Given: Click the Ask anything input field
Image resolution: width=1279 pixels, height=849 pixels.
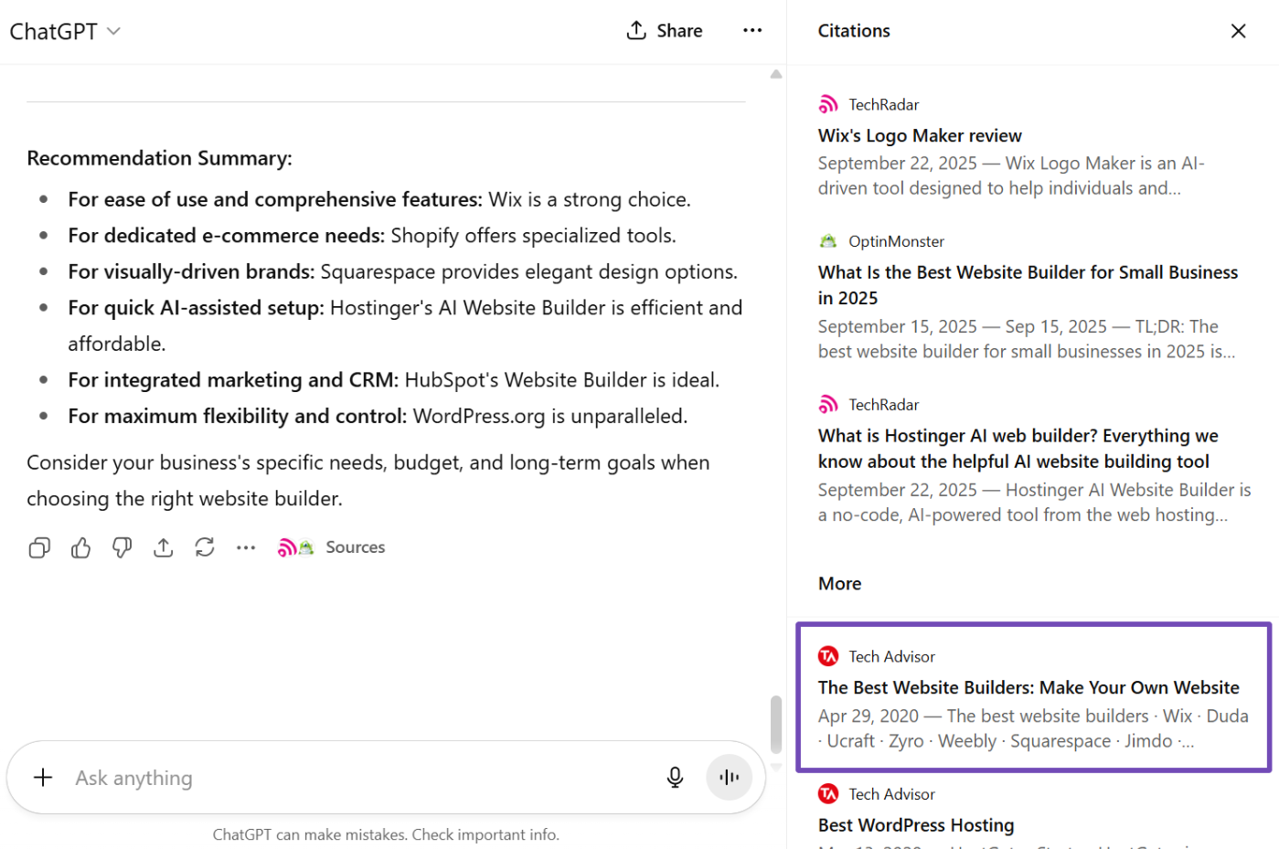Looking at the screenshot, I should coord(357,778).
